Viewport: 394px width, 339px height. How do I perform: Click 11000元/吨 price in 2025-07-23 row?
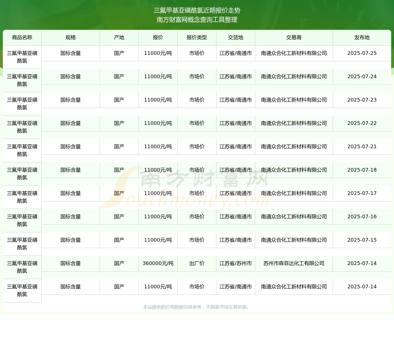click(158, 100)
